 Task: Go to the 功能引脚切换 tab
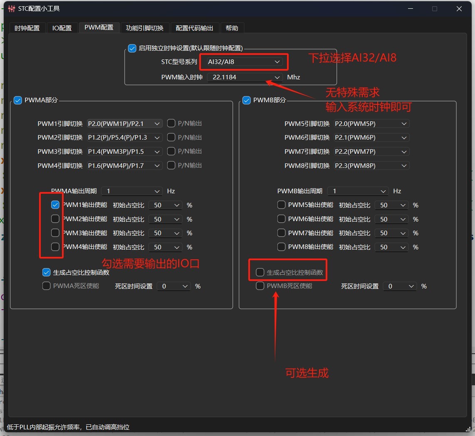pyautogui.click(x=145, y=28)
